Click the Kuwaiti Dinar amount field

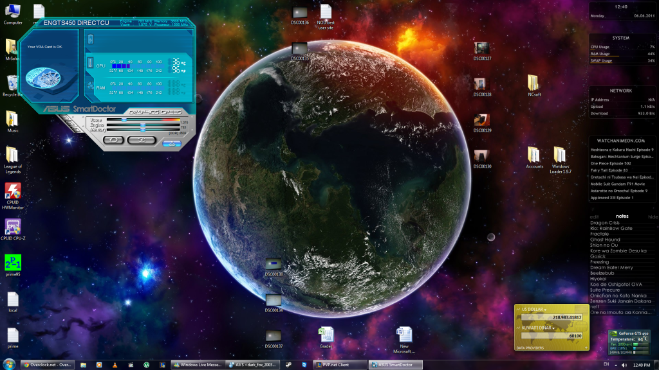tap(552, 335)
